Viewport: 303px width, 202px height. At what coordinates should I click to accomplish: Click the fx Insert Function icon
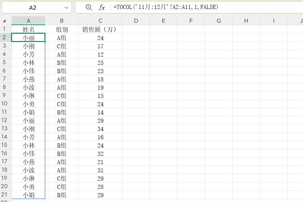pos(102,8)
